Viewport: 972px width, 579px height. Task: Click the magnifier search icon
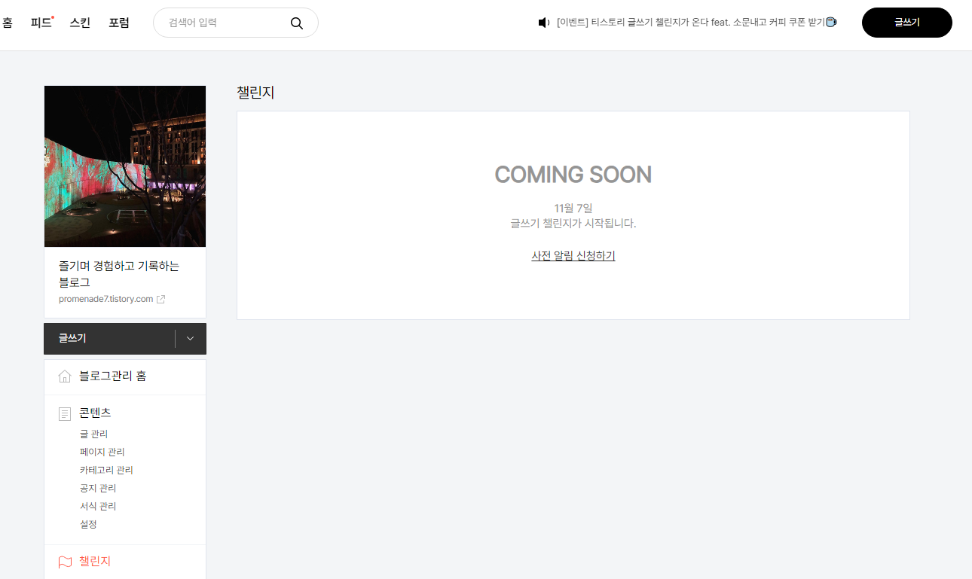tap(297, 23)
